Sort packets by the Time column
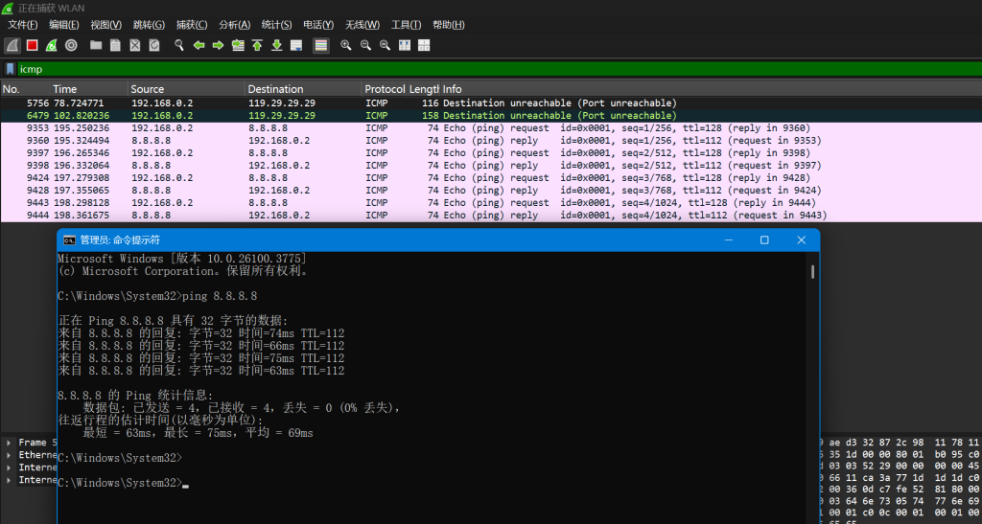The width and height of the screenshot is (982, 524). [86, 89]
